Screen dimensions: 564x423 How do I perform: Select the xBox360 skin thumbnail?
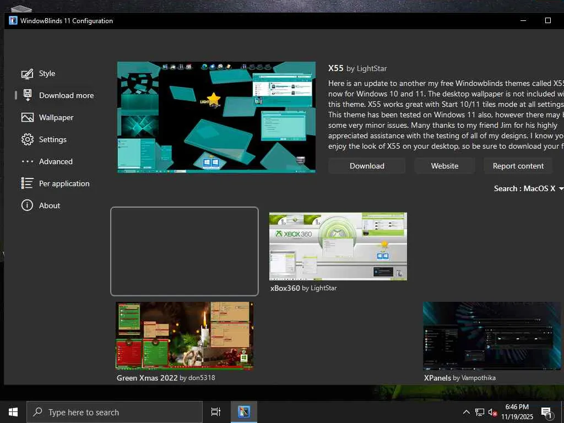point(338,246)
